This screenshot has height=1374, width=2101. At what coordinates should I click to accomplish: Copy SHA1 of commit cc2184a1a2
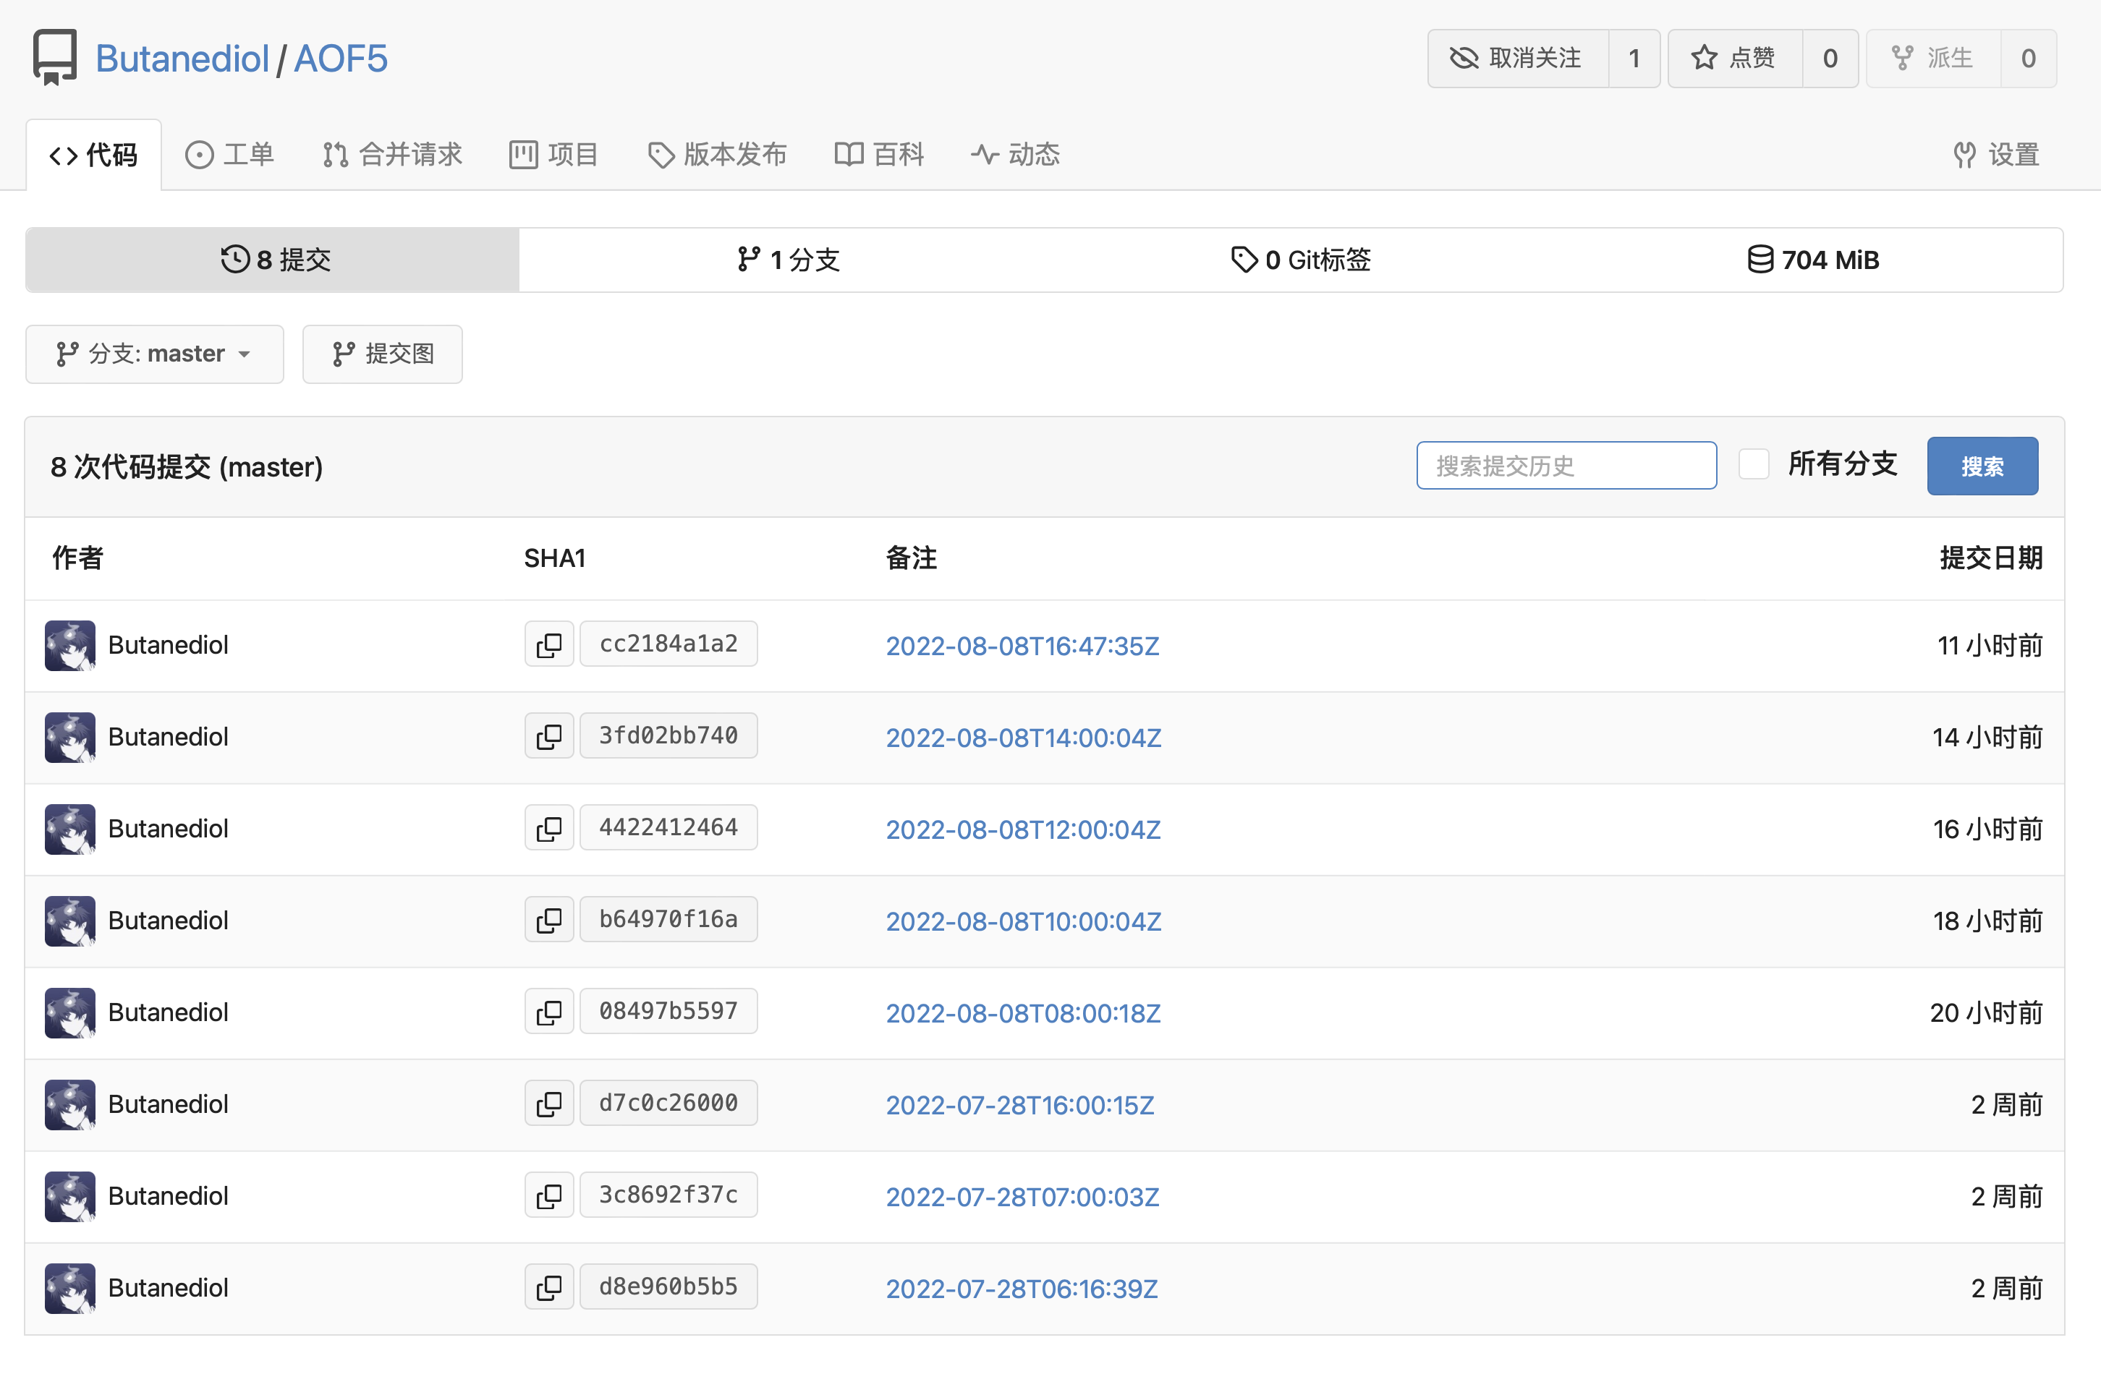[x=548, y=645]
